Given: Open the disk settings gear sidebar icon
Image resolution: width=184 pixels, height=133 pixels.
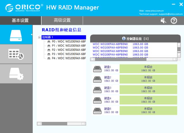Looking at the screenshot, I should (16, 74).
